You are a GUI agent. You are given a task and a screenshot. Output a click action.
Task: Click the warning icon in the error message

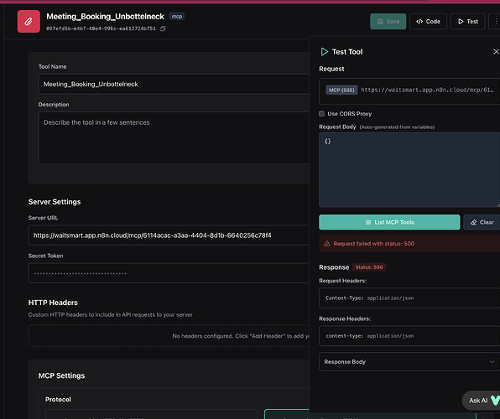[x=327, y=244]
